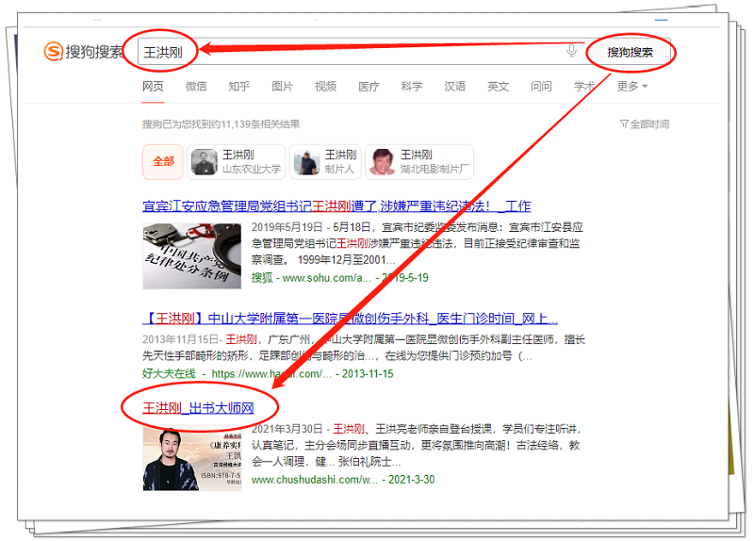The image size is (754, 541).
Task: Switch to the 微信 tab
Action: coord(196,86)
